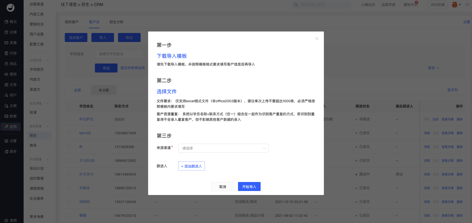Select the lxm123 row checkbox
The image size is (472, 223).
[69, 133]
